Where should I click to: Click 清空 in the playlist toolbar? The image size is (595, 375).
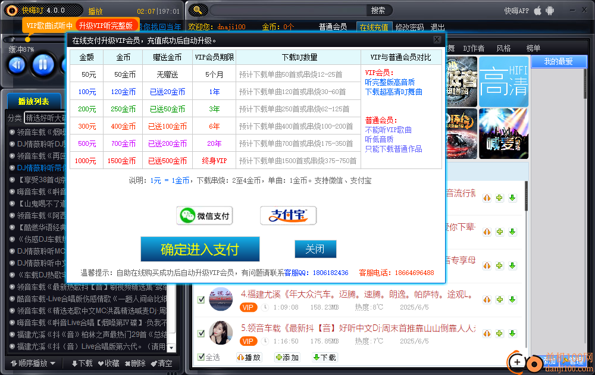pyautogui.click(x=161, y=363)
